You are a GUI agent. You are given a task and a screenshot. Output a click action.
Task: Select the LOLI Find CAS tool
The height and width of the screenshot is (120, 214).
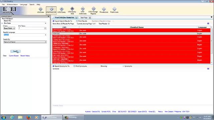click(51, 10)
